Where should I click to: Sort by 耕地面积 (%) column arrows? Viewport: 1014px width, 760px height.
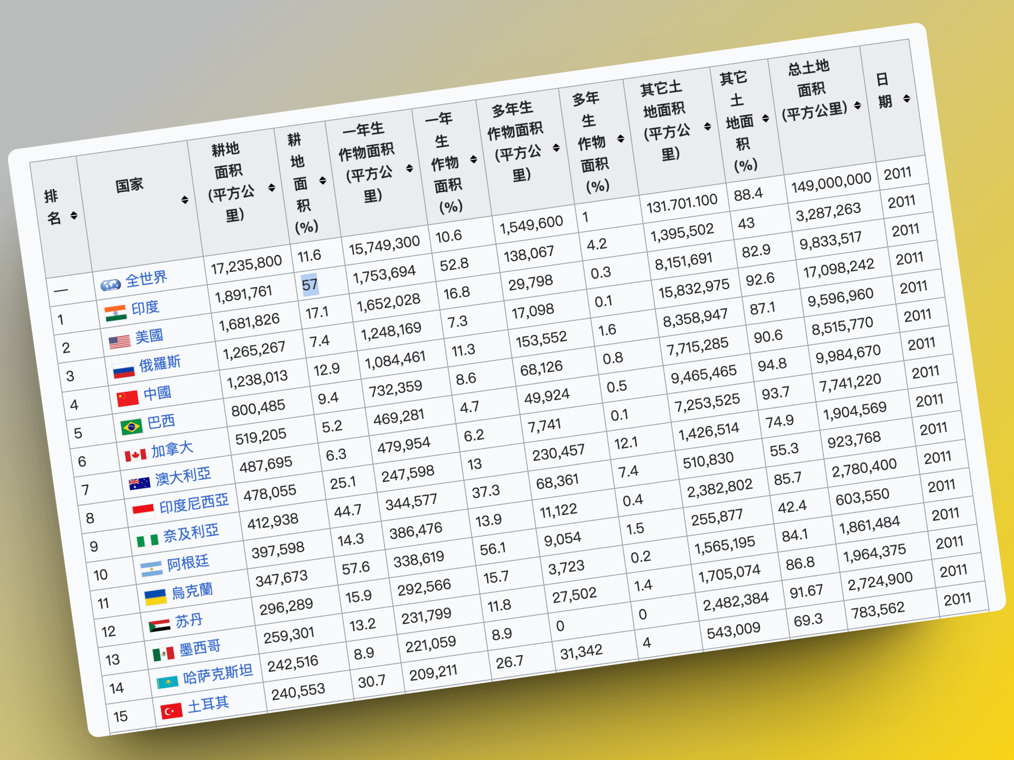323,181
